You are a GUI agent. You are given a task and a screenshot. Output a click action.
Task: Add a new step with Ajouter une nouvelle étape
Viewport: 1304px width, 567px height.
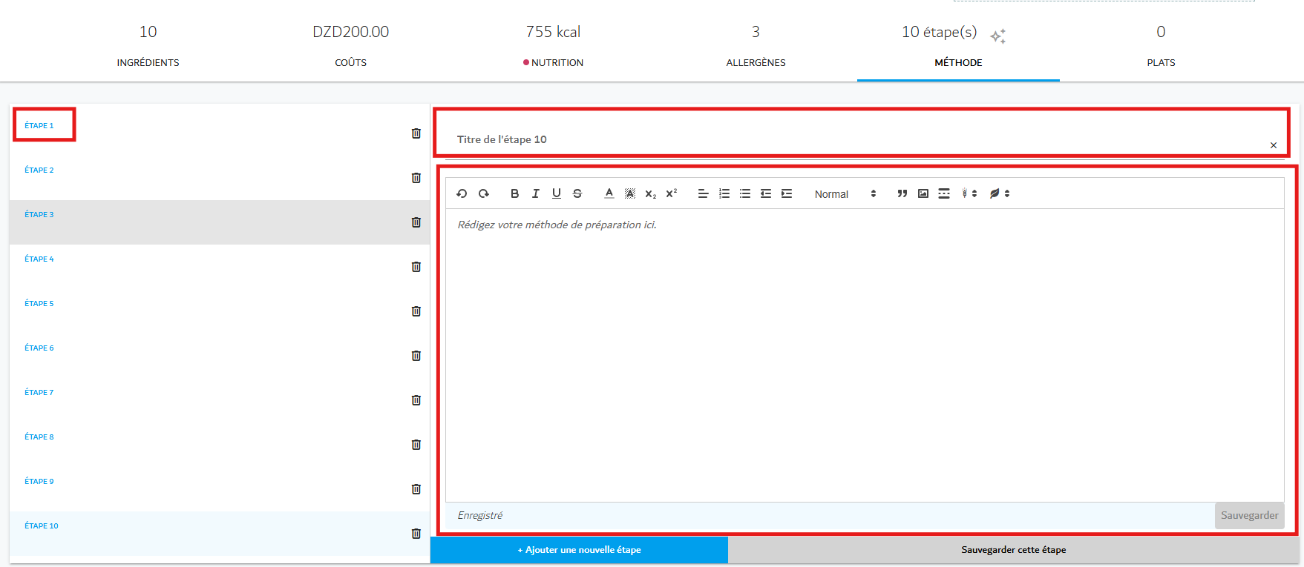[579, 550]
